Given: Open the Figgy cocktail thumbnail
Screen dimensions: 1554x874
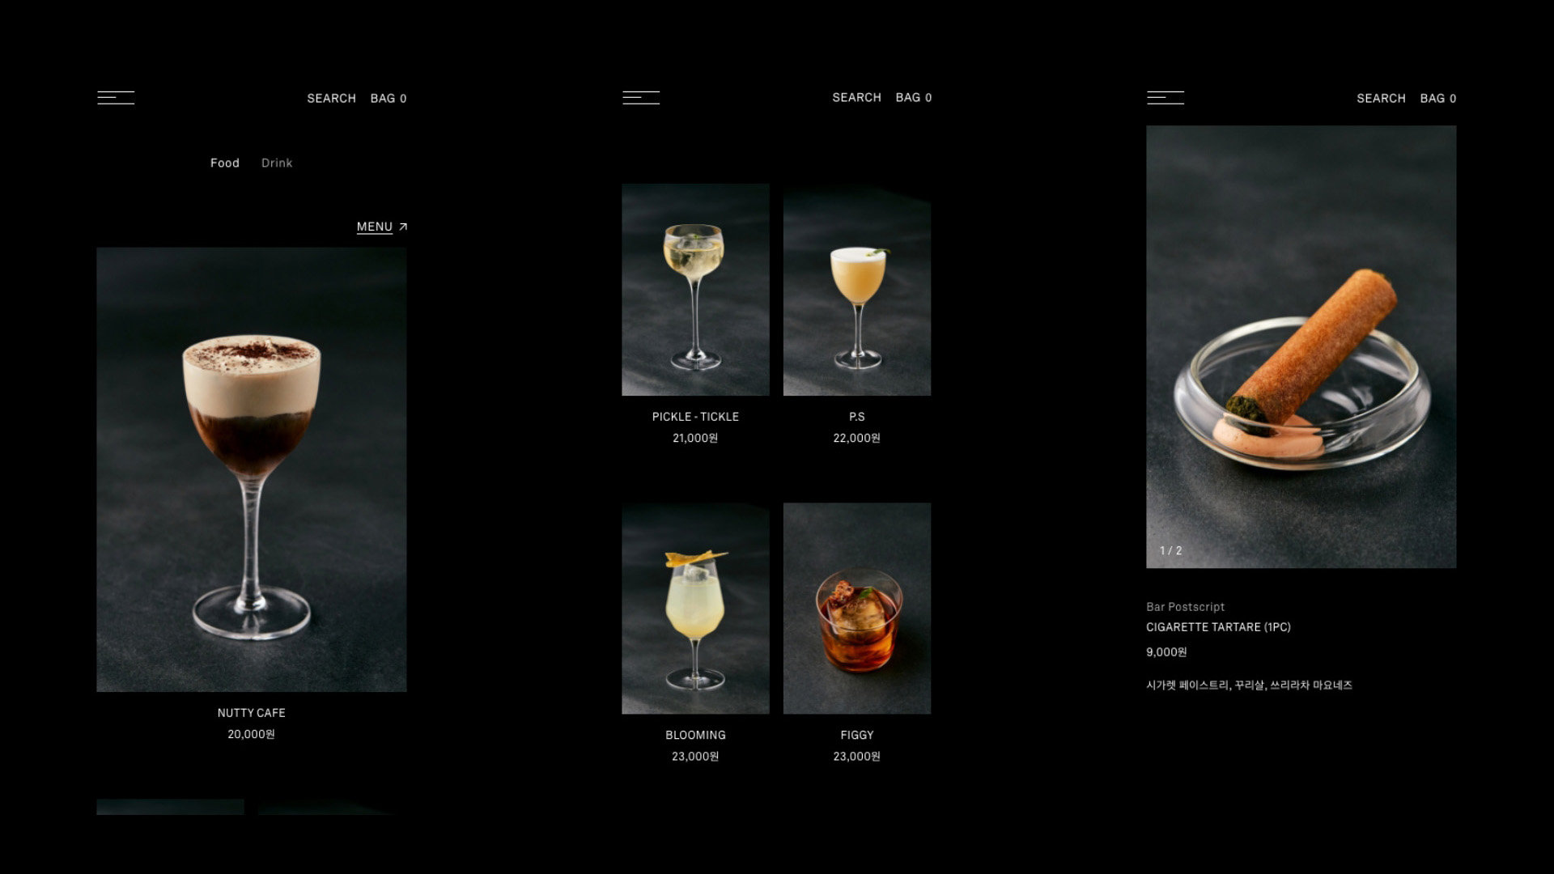Looking at the screenshot, I should pos(857,609).
